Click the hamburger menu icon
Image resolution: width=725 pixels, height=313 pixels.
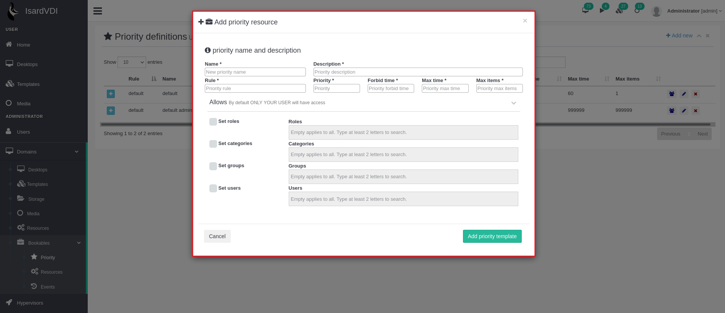tap(98, 11)
